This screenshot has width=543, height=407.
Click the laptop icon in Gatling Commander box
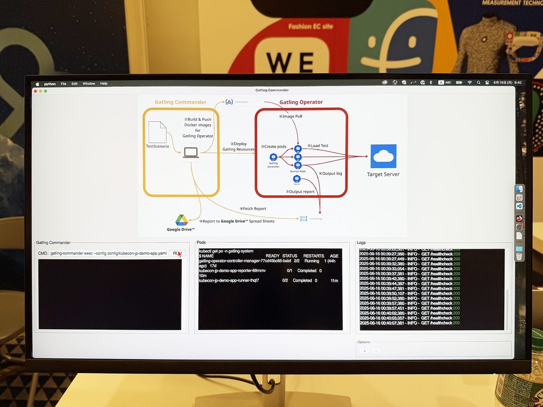pyautogui.click(x=191, y=153)
